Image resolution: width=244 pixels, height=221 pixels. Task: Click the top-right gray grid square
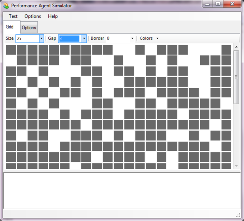click(x=226, y=50)
